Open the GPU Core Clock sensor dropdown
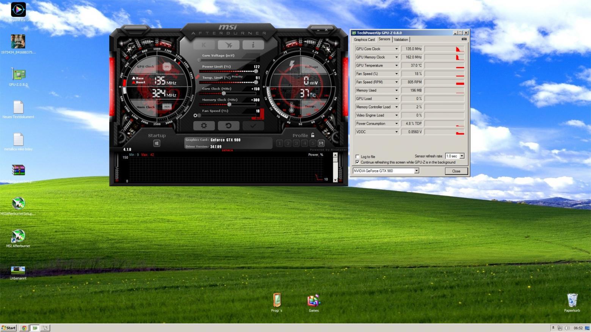Viewport: 591px width, 332px height. pyautogui.click(x=397, y=49)
